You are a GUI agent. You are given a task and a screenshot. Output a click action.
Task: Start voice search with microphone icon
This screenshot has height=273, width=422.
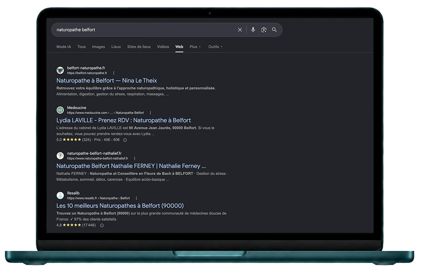tap(253, 30)
